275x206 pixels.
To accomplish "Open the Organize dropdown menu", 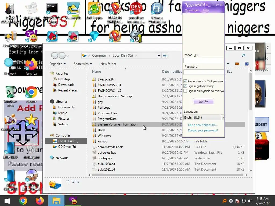I will 57,64.
